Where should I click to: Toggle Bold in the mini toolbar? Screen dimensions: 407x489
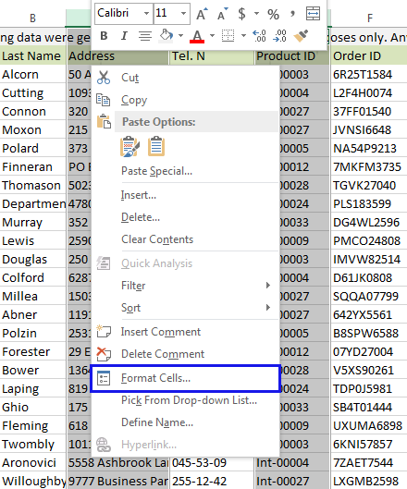pos(104,36)
